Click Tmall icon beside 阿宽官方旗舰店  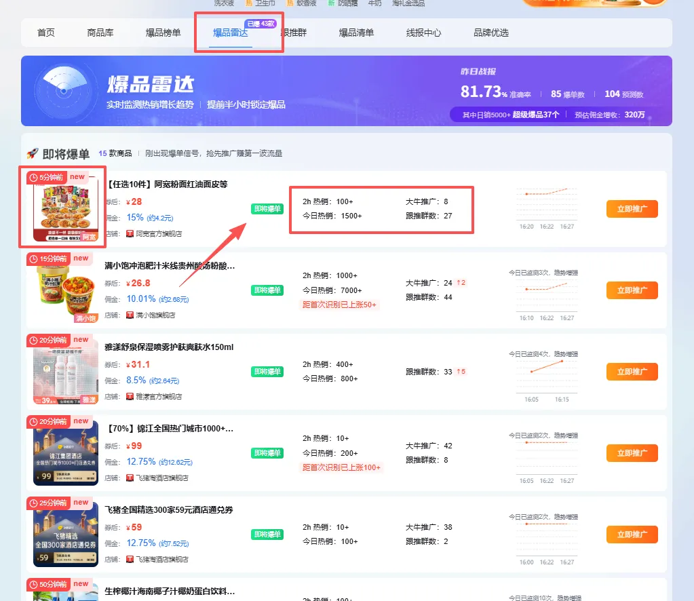coord(130,233)
